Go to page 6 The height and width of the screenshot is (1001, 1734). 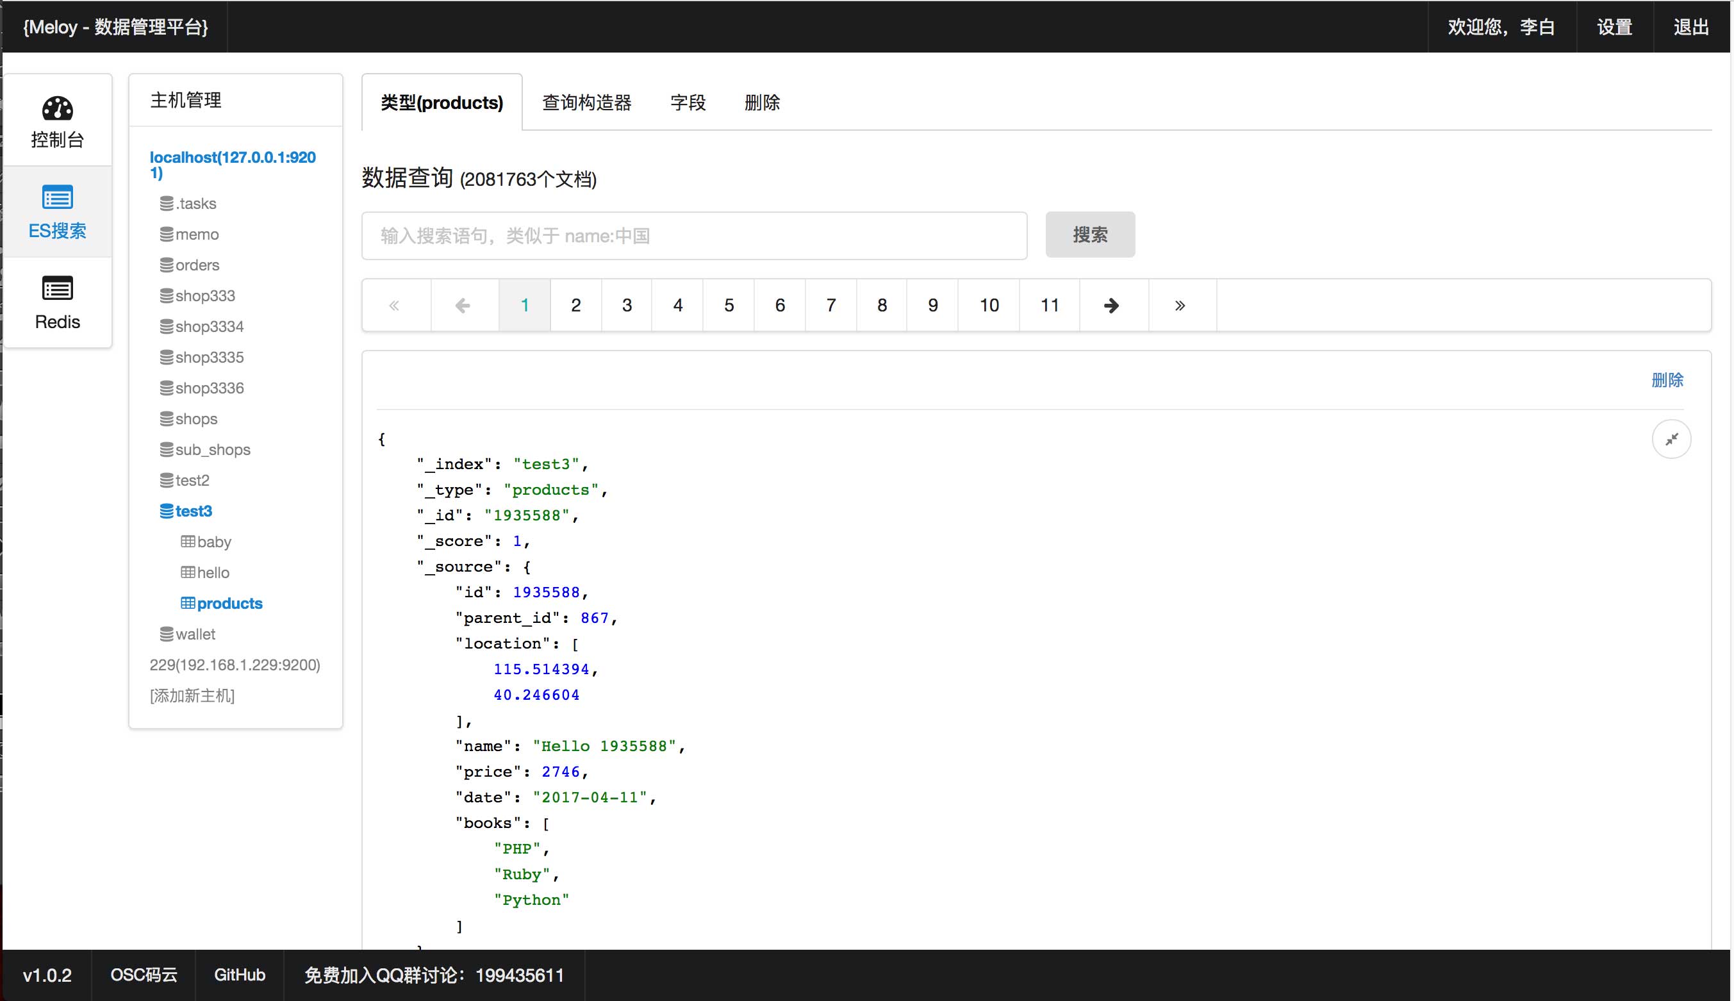pos(780,305)
